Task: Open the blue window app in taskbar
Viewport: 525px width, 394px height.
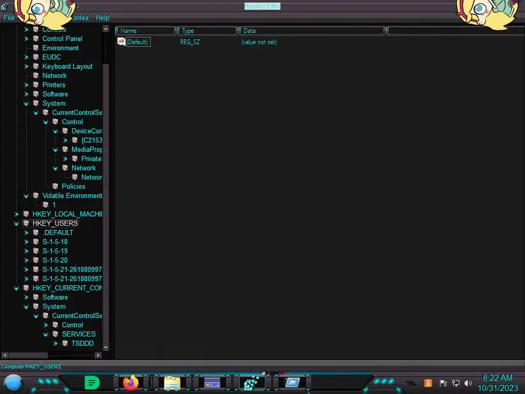Action: 292,382
